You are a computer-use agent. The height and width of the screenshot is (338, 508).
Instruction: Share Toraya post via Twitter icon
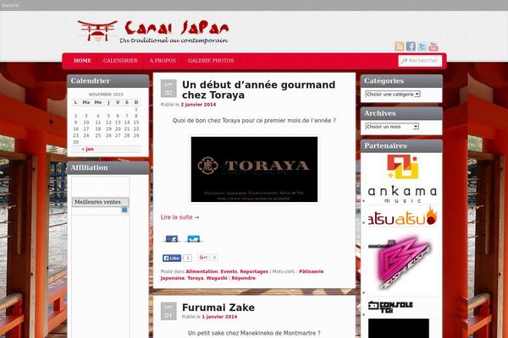click(x=193, y=238)
